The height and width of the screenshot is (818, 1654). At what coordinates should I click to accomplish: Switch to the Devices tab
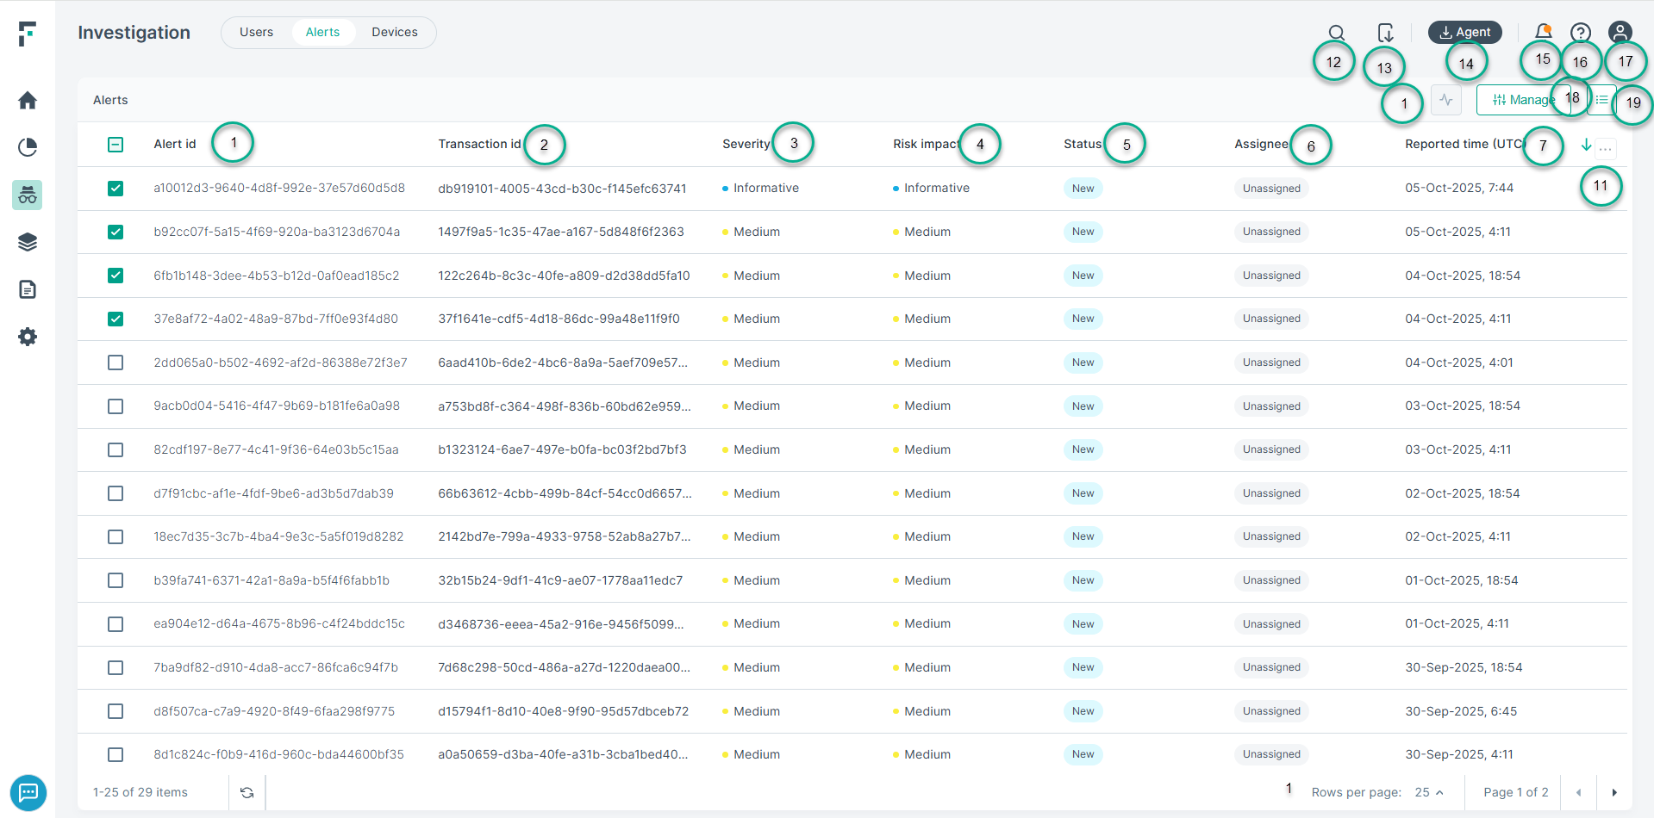(394, 33)
